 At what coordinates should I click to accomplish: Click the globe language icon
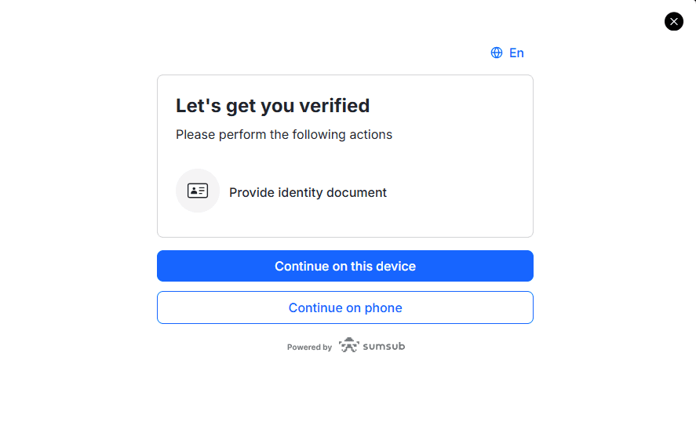tap(496, 53)
